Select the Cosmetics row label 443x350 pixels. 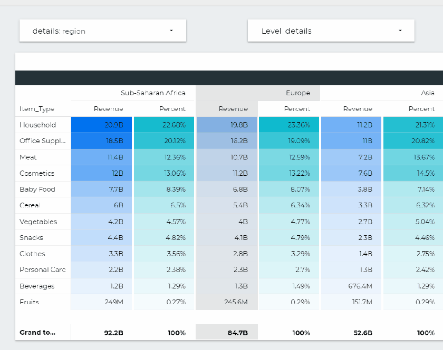(35, 173)
